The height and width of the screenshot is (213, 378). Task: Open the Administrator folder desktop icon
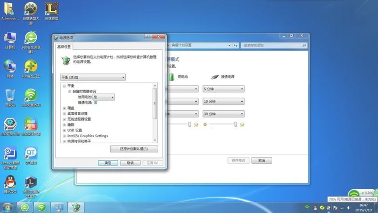[x=10, y=11]
